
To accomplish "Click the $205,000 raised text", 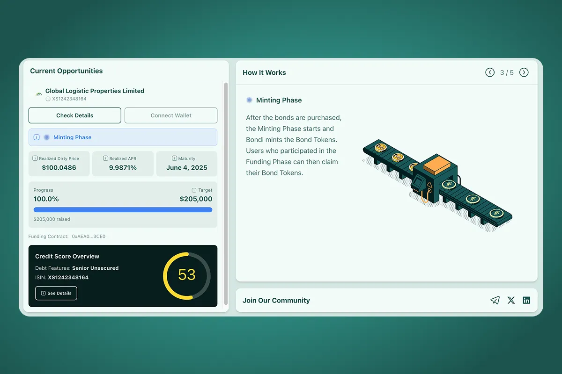I will pos(52,219).
